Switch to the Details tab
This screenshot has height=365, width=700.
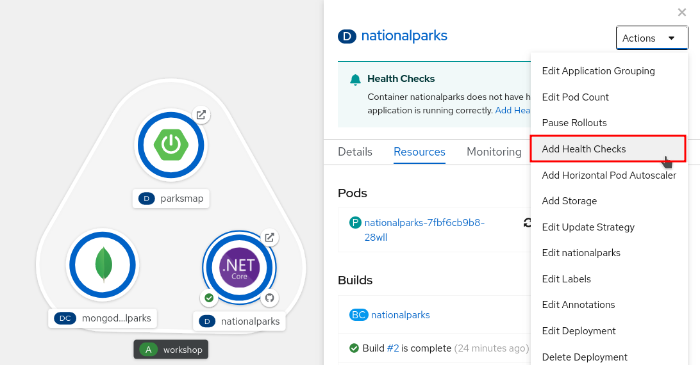[355, 152]
